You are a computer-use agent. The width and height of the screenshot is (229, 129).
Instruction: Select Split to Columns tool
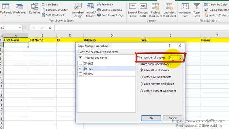(109, 10)
